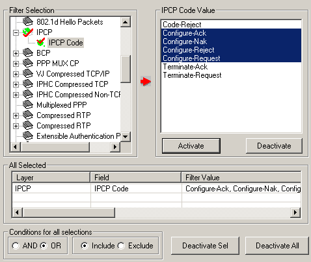
Task: Choose the Exclude radio option
Action: click(121, 246)
